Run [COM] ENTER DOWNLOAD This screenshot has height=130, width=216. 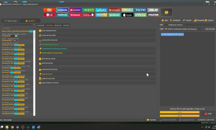97,40
